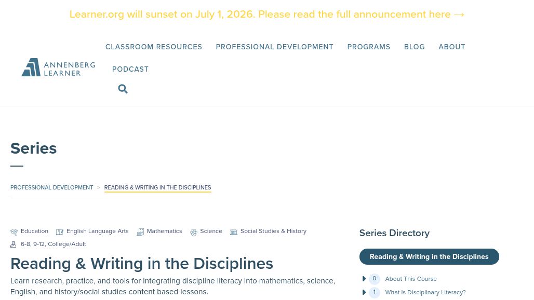Click the Annenberg Learner logo
This screenshot has height=300, width=534.
point(59,67)
